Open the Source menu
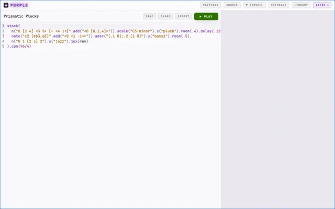The width and height of the screenshot is (335, 209). tap(232, 5)
